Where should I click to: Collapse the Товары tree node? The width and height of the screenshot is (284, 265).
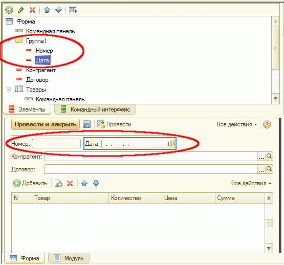coord(9,90)
